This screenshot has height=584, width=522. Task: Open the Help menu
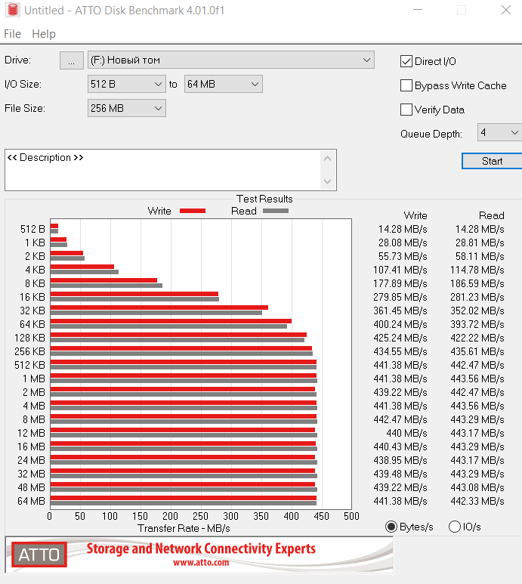44,34
